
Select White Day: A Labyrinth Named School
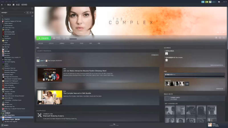click(x=15, y=109)
